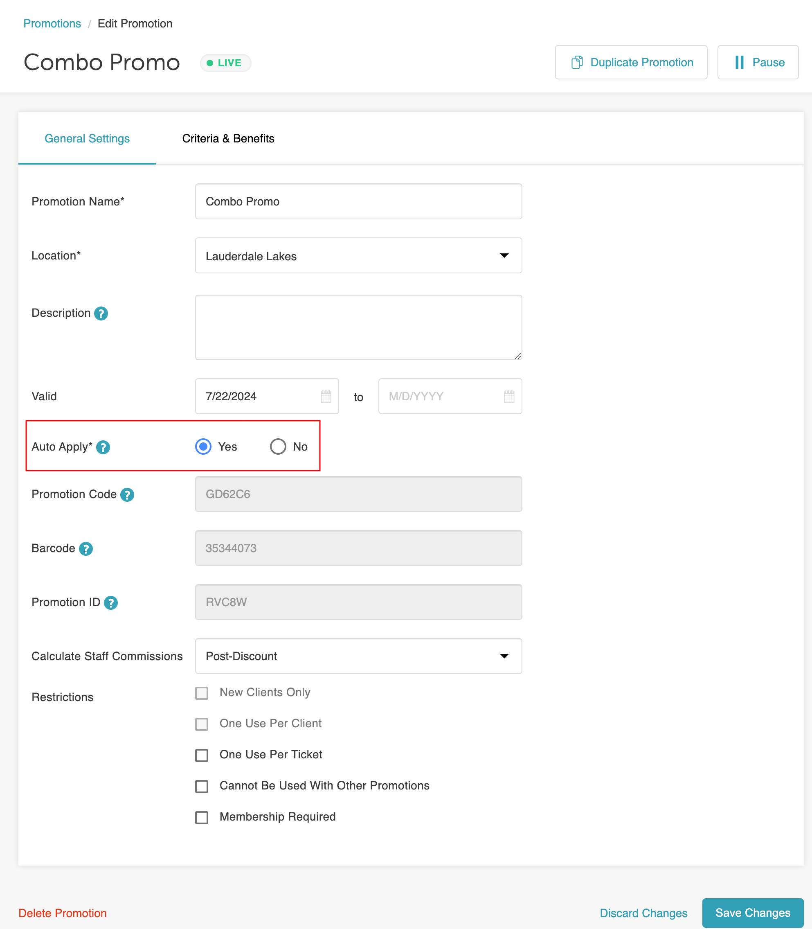
Task: Click the Description help question-mark icon
Action: tap(101, 313)
